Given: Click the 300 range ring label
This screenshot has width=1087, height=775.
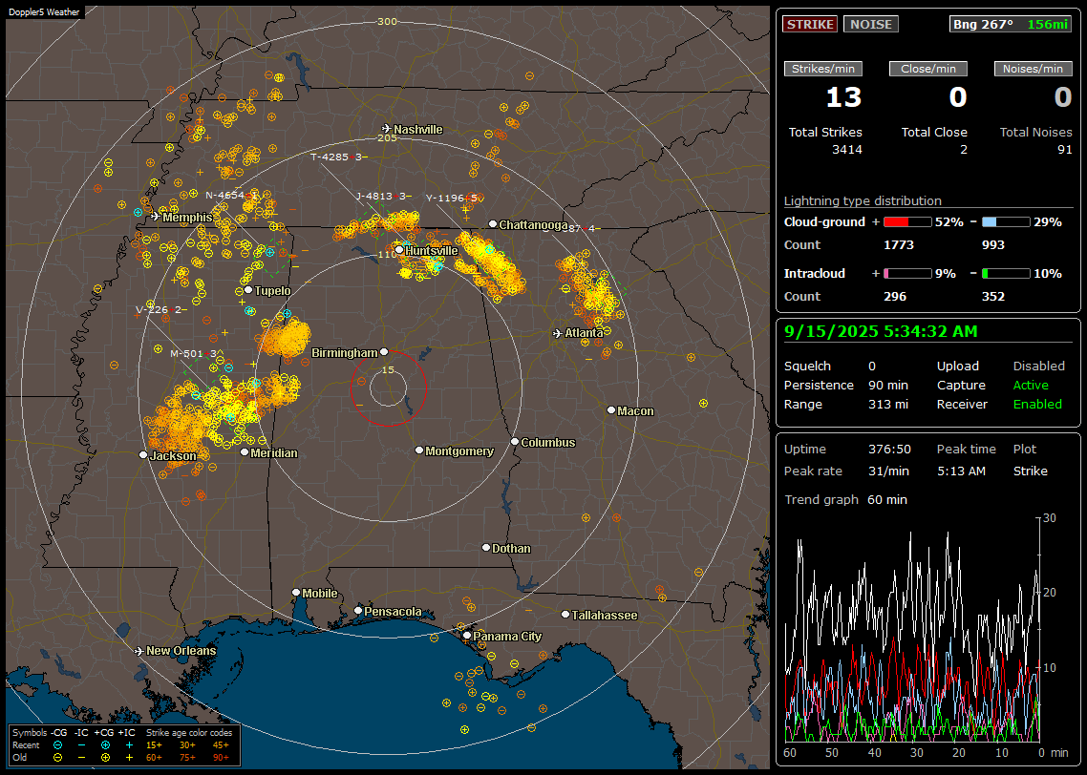Looking at the screenshot, I should [388, 21].
